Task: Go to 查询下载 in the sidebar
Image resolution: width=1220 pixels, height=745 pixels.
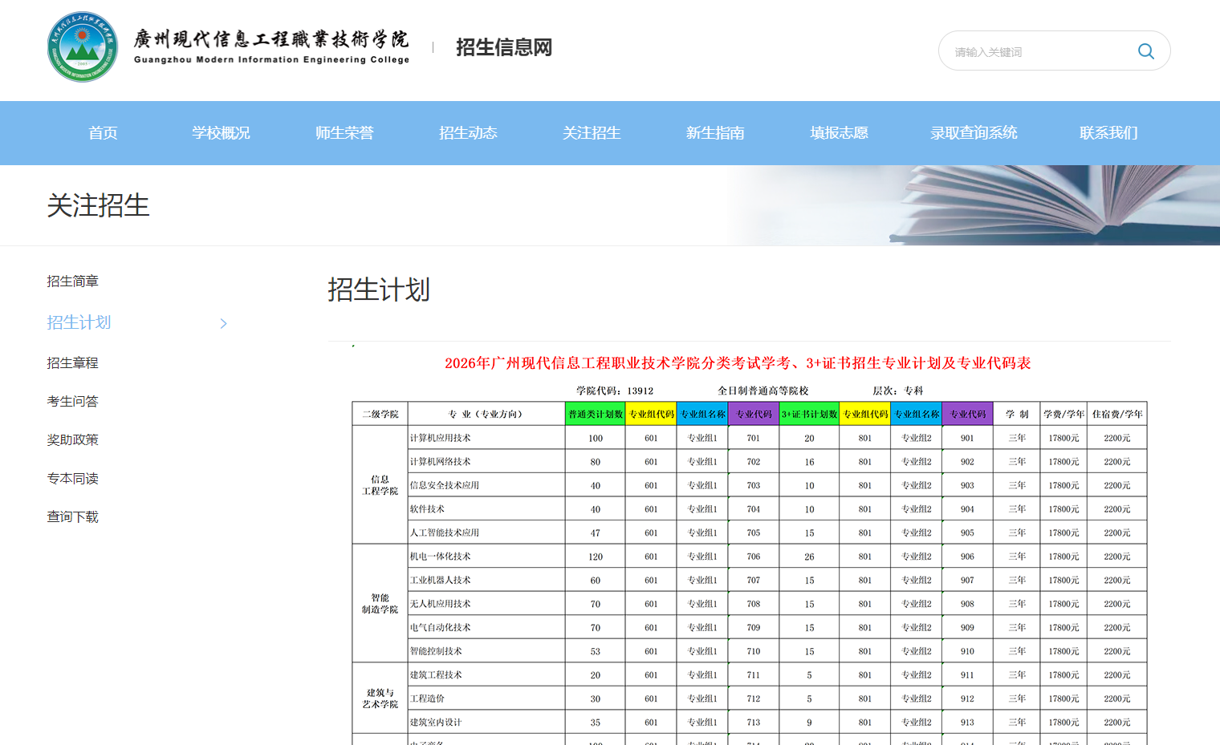Action: [x=72, y=516]
